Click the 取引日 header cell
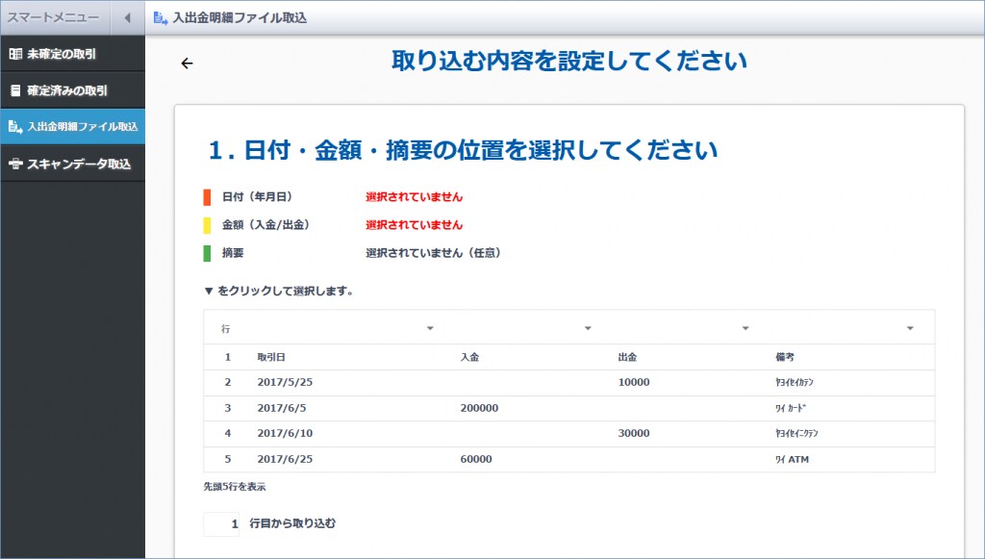 [x=271, y=357]
